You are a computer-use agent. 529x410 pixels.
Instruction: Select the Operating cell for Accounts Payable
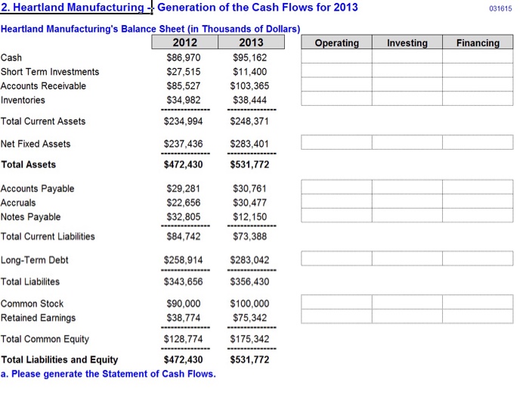336,188
